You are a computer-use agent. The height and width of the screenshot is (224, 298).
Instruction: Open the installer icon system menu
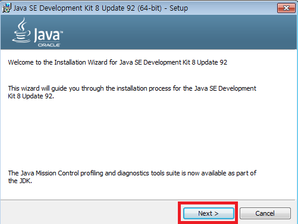7,8
